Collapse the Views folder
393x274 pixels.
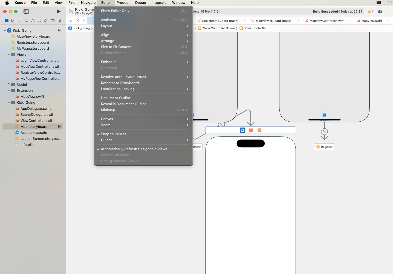tap(9, 55)
